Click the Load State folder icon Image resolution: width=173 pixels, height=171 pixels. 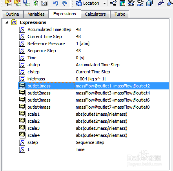point(17,3)
